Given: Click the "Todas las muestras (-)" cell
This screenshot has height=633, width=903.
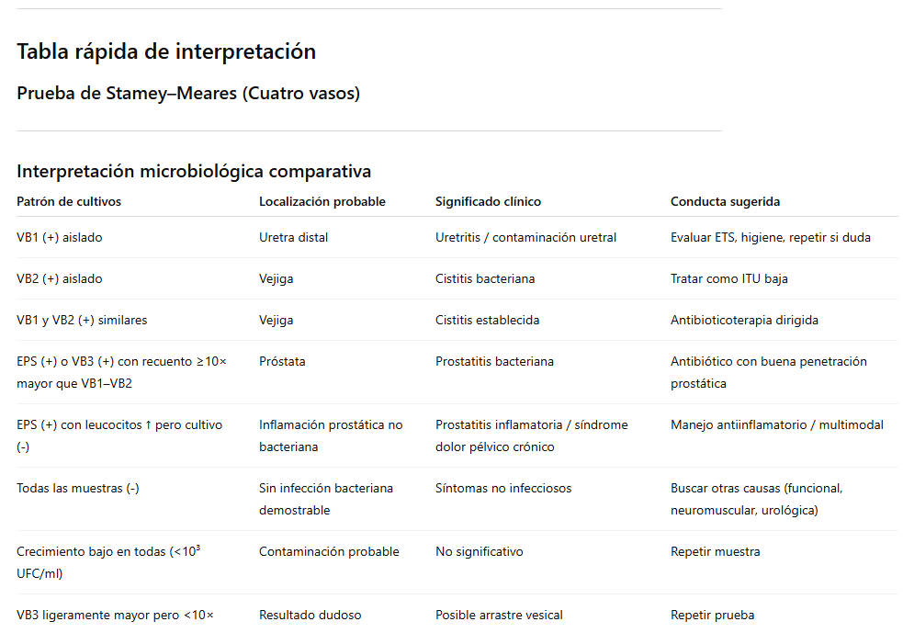Looking at the screenshot, I should tap(78, 488).
